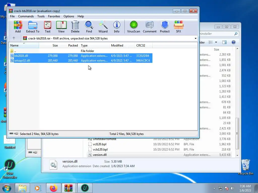The width and height of the screenshot is (258, 193).
Task: Show hidden tray icons arrow
Action: (x=214, y=188)
